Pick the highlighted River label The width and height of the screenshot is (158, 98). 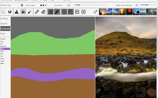[5, 49]
